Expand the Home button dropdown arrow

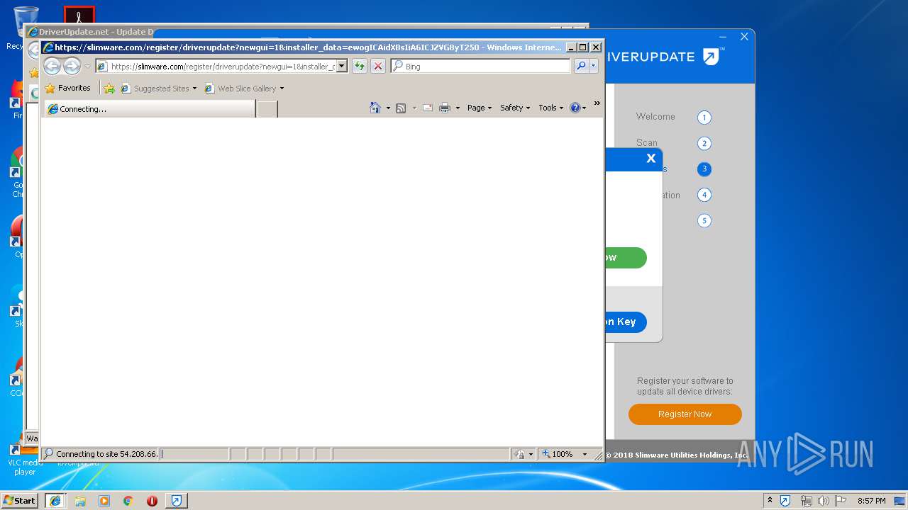pos(388,108)
